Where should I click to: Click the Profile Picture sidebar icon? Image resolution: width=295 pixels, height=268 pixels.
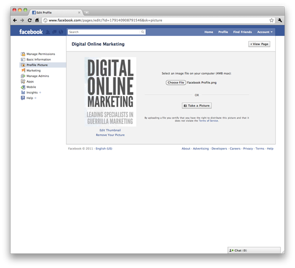pos(23,65)
